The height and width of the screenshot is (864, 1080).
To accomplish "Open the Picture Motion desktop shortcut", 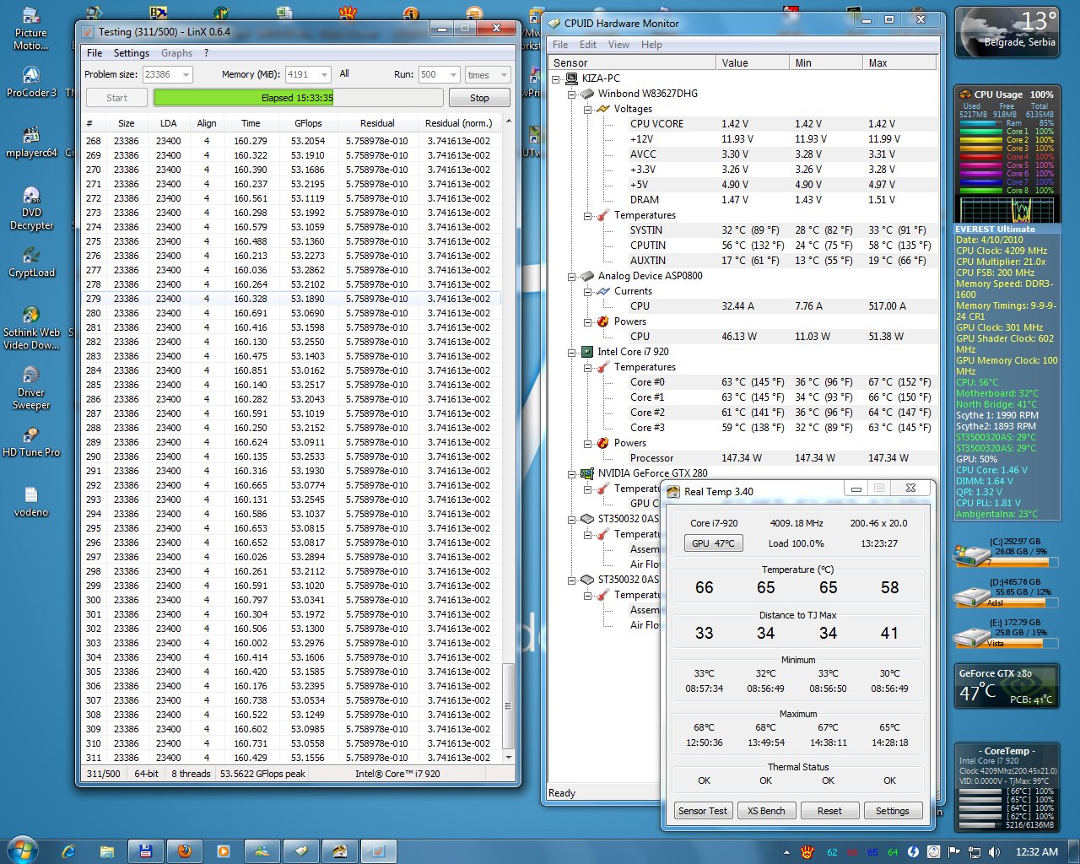I will click(x=30, y=30).
